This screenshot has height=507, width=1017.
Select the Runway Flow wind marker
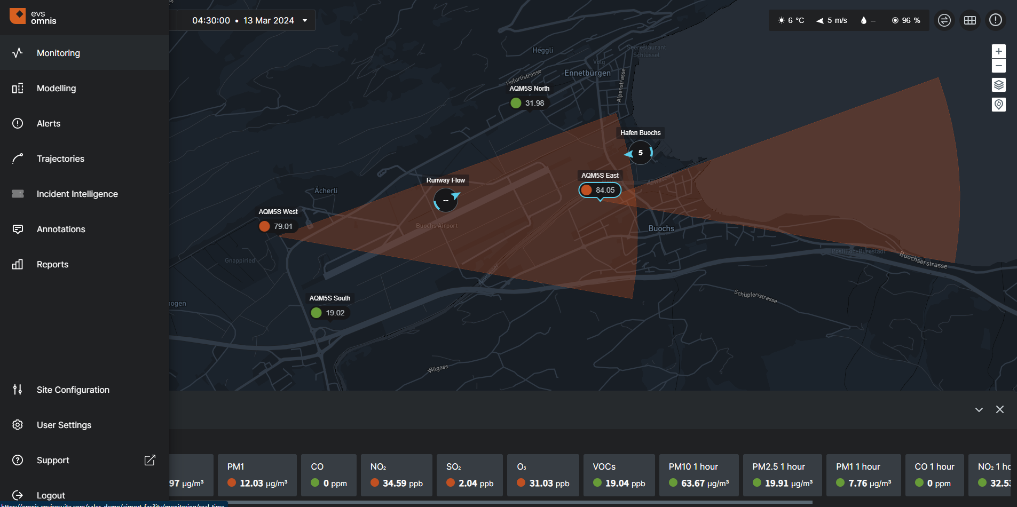pos(445,200)
